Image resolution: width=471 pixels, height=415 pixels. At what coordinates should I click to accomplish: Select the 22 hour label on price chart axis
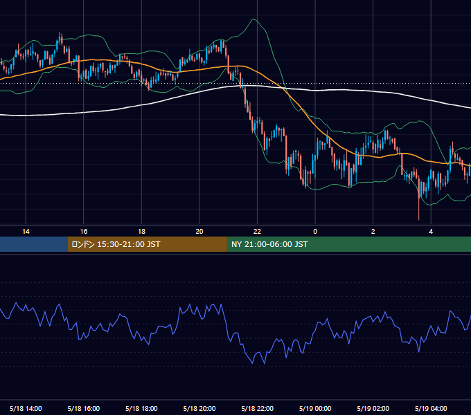click(257, 232)
